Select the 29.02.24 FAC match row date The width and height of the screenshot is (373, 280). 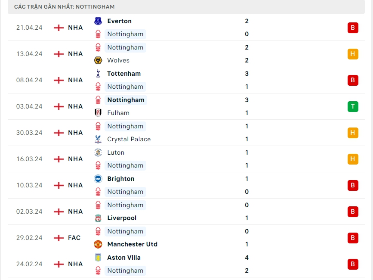(29, 238)
